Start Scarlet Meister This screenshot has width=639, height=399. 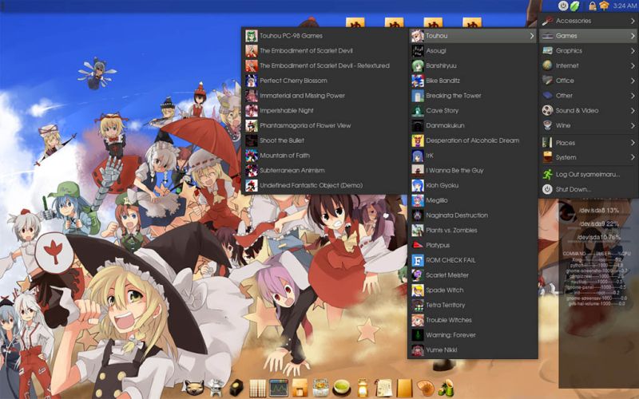tap(473, 275)
